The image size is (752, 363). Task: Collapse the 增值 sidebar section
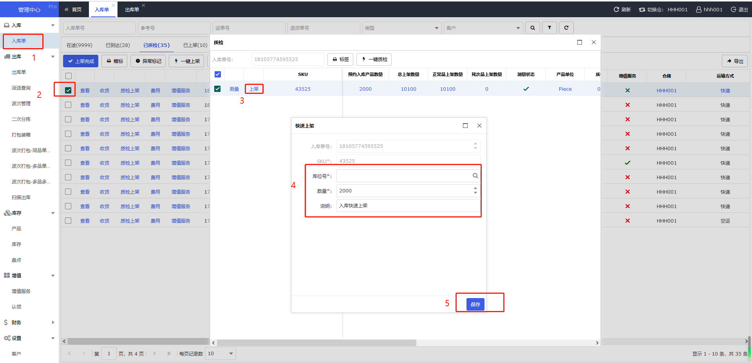tap(52, 276)
